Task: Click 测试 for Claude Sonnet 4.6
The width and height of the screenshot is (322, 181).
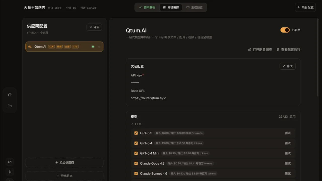Action: point(288,173)
